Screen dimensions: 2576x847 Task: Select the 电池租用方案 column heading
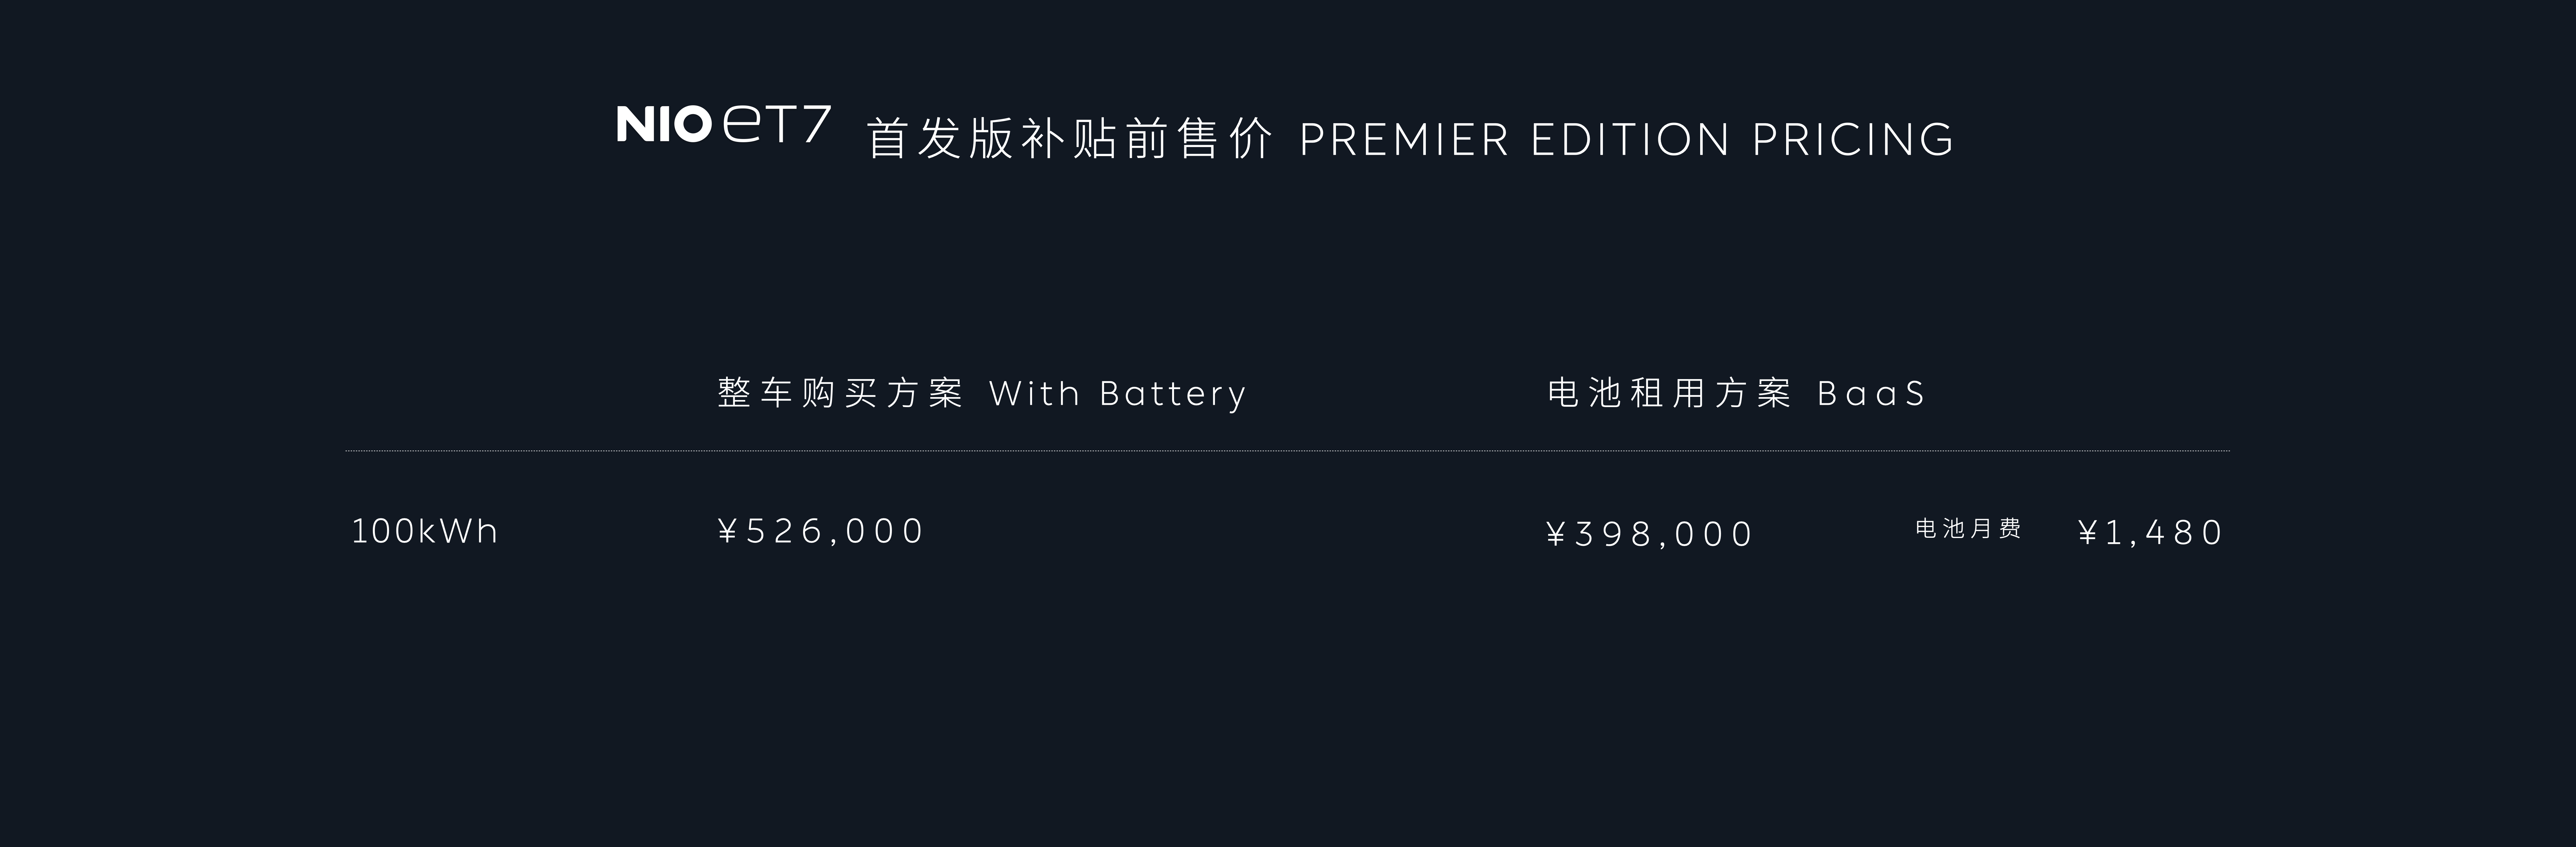1669,394
